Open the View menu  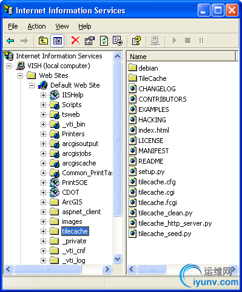point(62,26)
